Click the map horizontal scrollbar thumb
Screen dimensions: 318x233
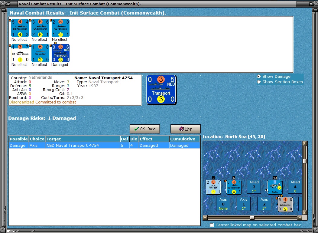(252, 218)
